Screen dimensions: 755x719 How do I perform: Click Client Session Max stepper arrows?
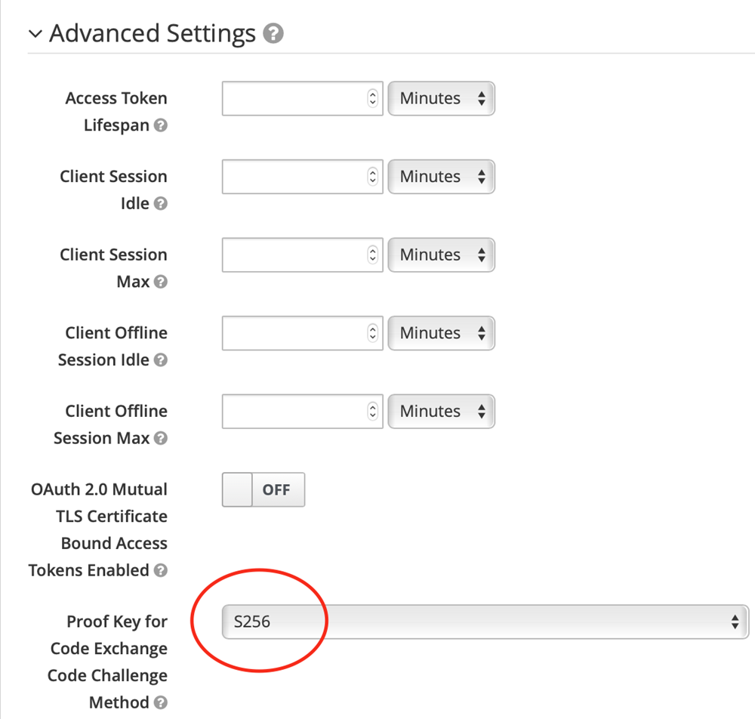coord(372,255)
